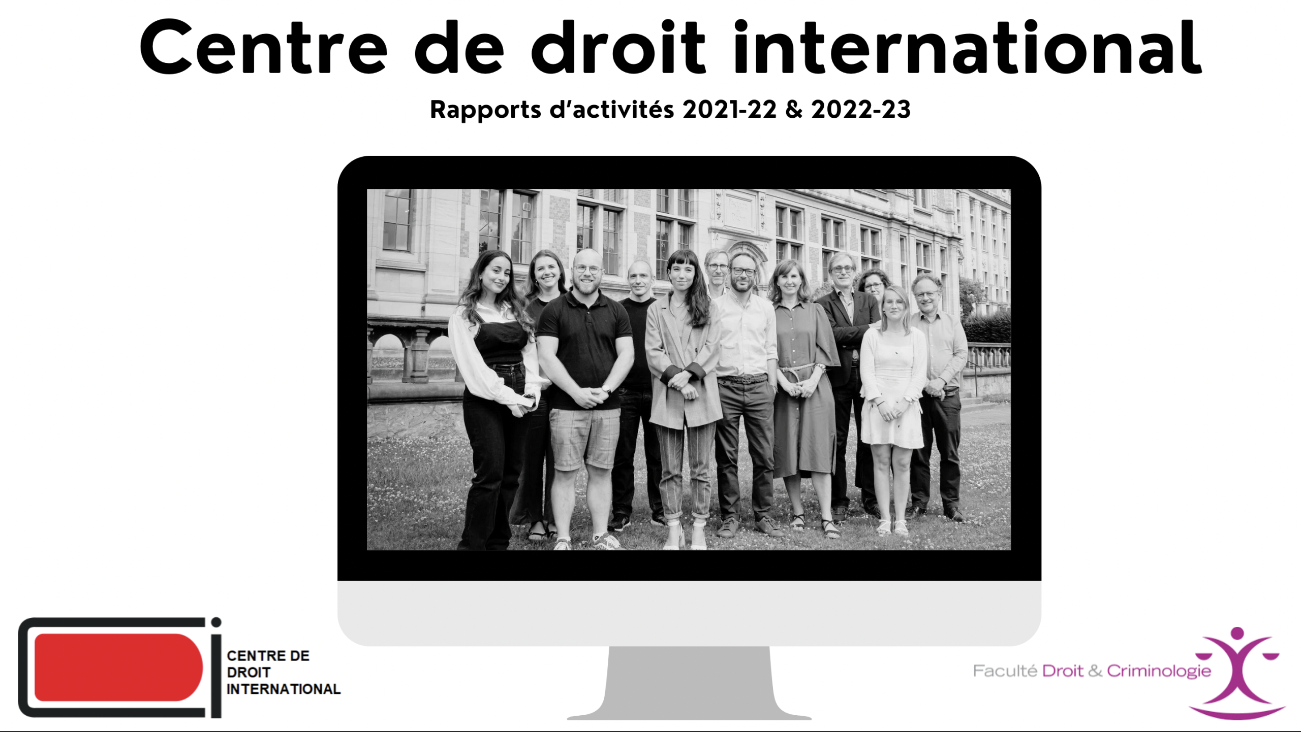Click the ampersand between the subtitle years
The height and width of the screenshot is (732, 1301).
[x=793, y=110]
